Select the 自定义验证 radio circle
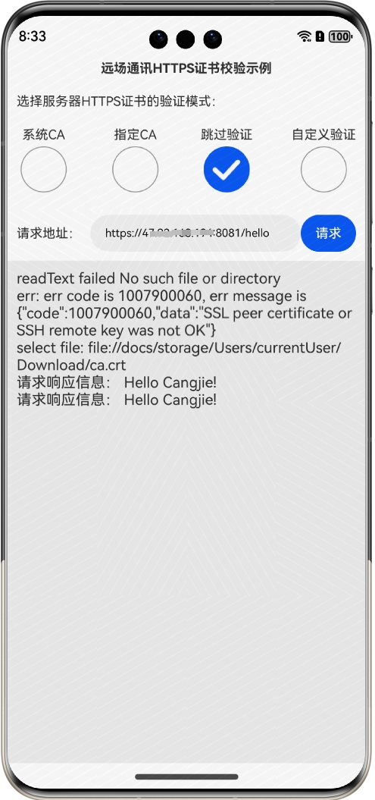Screen dimensions: 375x800 [323, 169]
